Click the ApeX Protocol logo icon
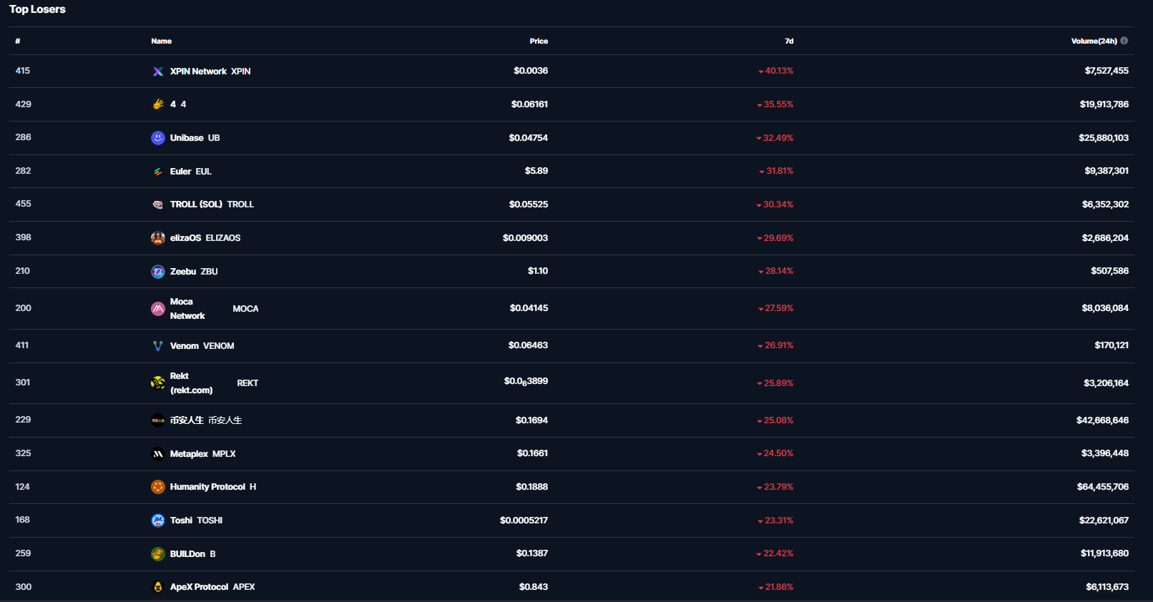 coord(158,587)
